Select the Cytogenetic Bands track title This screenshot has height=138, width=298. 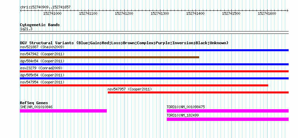pos(40,25)
